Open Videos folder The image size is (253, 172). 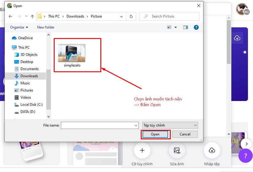click(x=23, y=97)
